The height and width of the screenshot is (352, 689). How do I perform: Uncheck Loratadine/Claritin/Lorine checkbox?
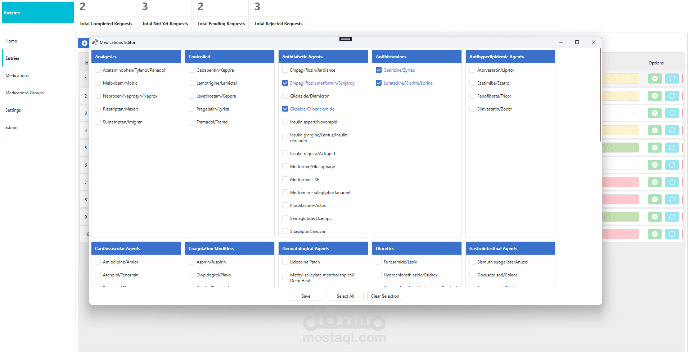(x=379, y=83)
